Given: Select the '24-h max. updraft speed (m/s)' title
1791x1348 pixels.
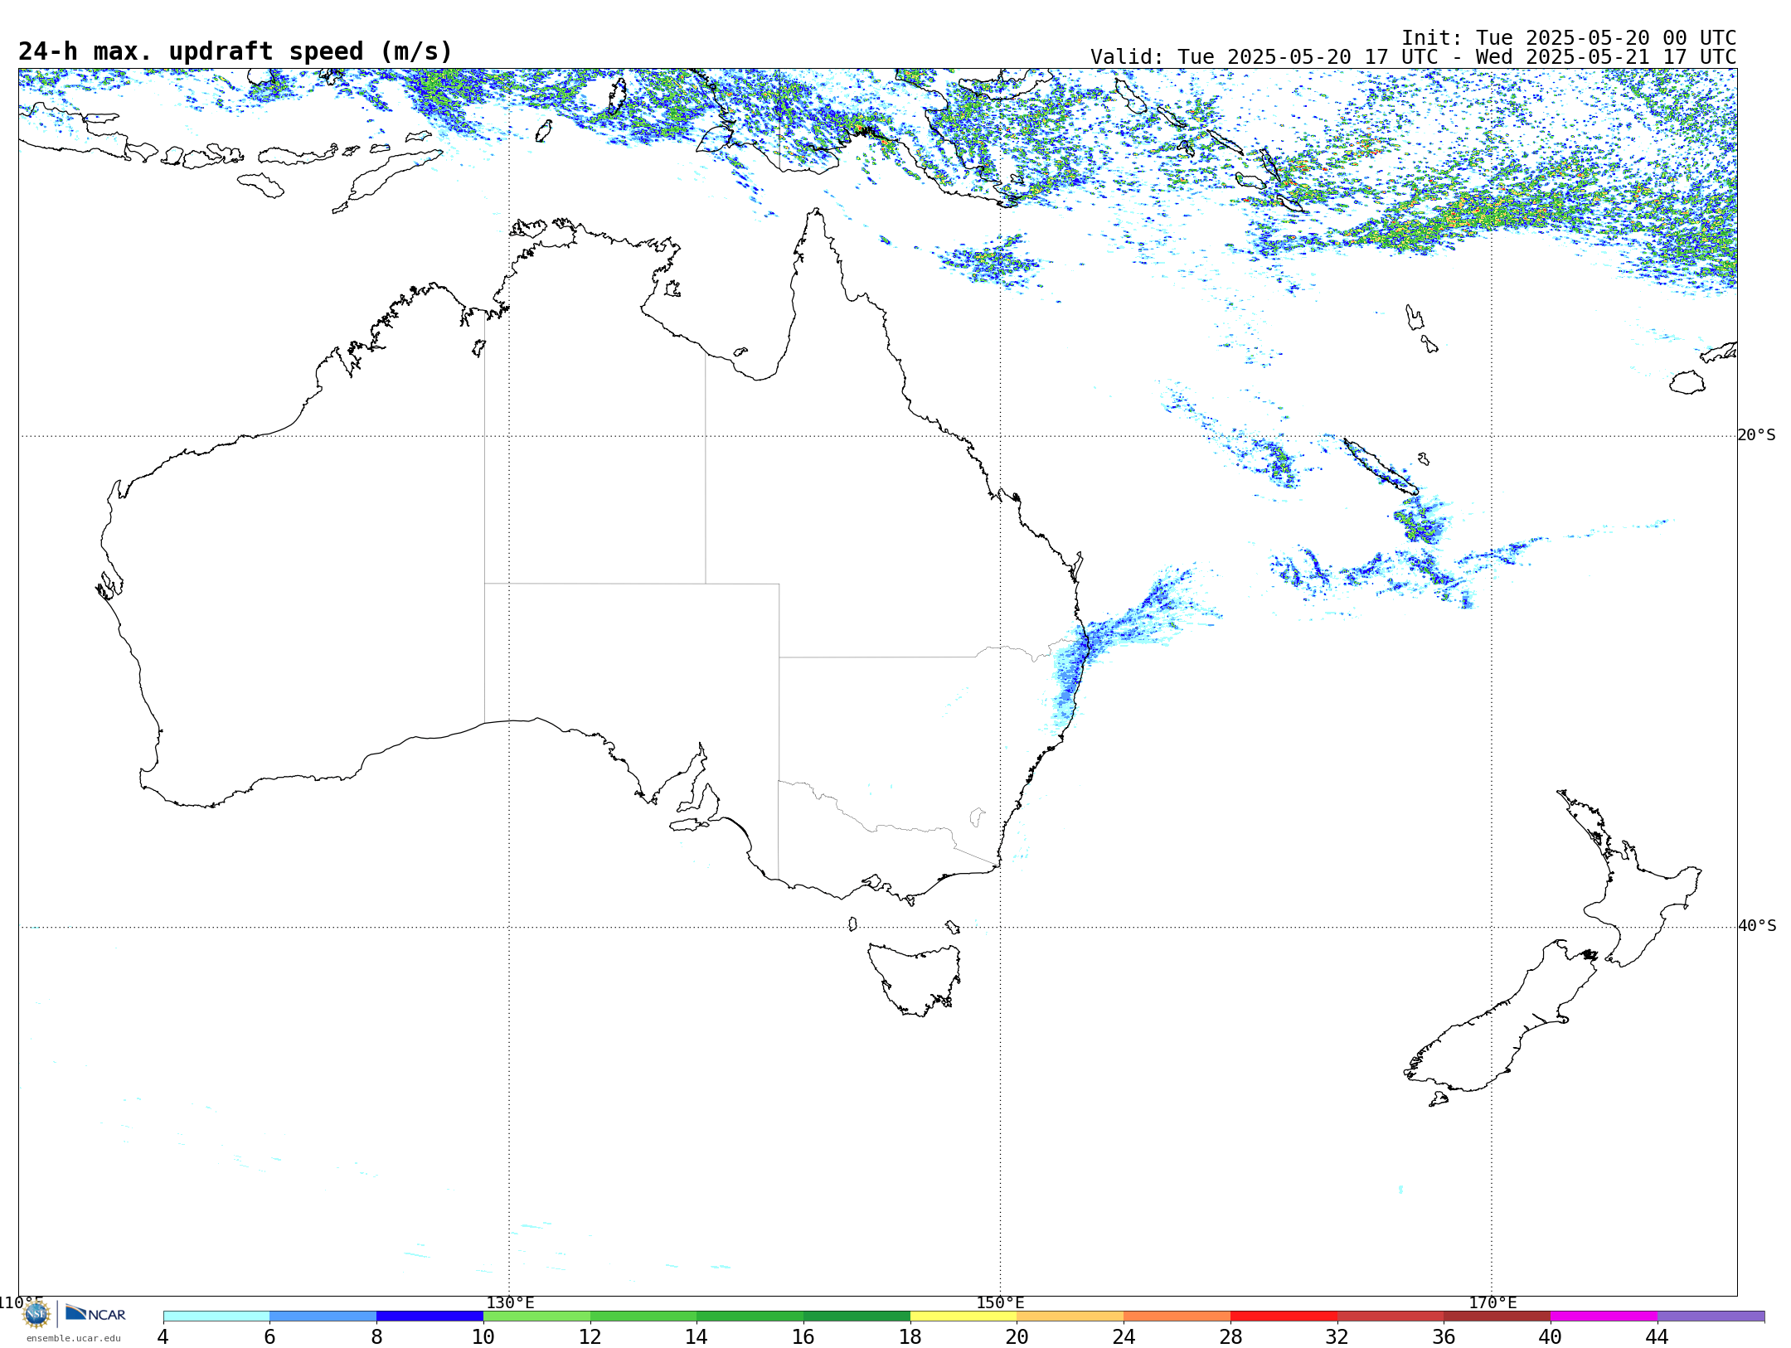Looking at the screenshot, I should click(235, 51).
